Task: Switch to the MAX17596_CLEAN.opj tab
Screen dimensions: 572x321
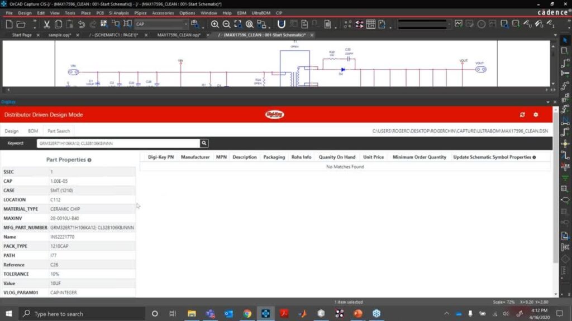Action: tap(179, 35)
